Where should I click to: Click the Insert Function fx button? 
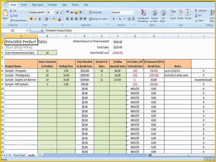[42, 30]
